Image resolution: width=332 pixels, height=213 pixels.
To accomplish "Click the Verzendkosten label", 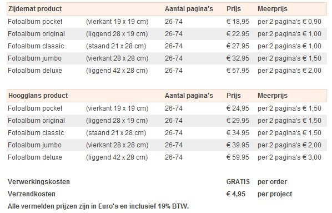I will click(32, 194).
